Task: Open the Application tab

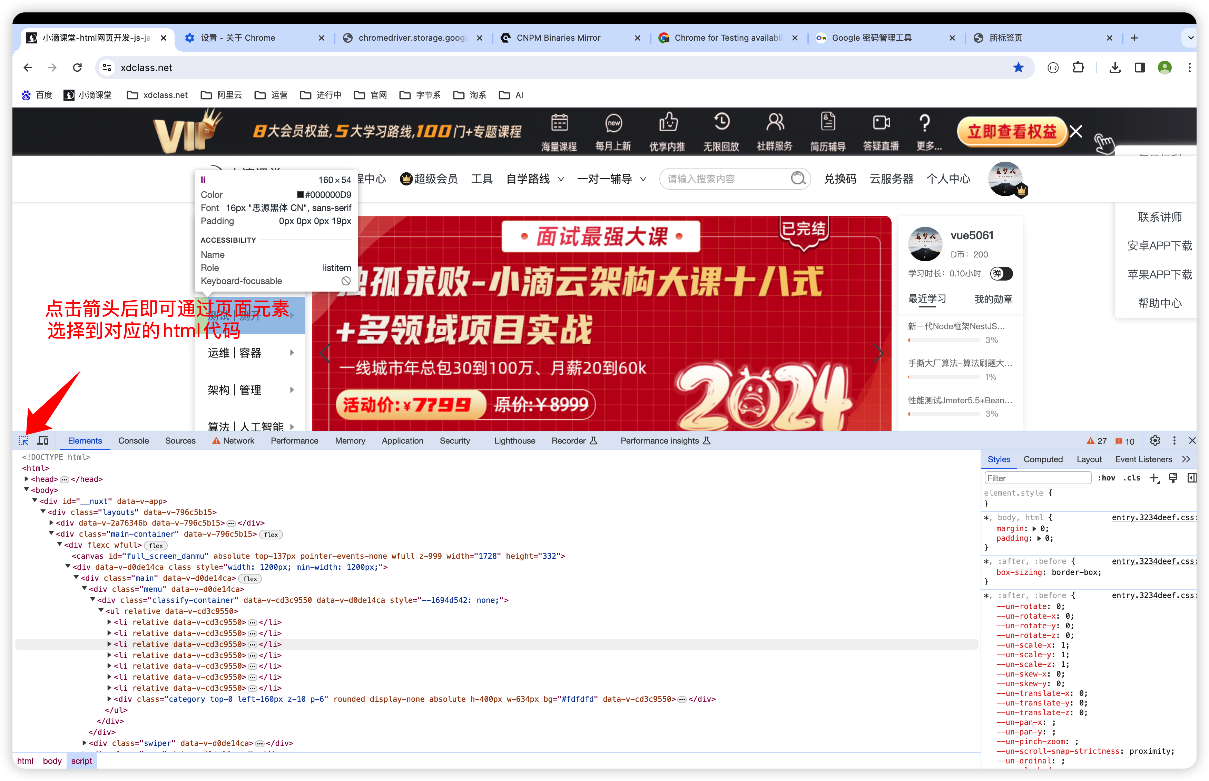Action: click(x=403, y=441)
